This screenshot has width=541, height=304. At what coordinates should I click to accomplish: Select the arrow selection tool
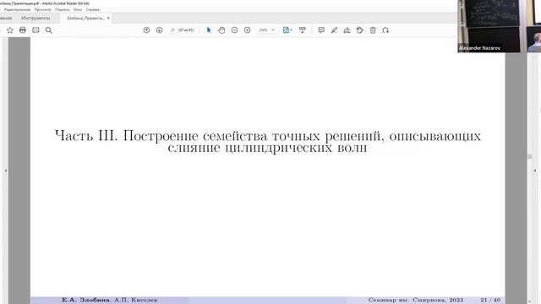pyautogui.click(x=209, y=30)
